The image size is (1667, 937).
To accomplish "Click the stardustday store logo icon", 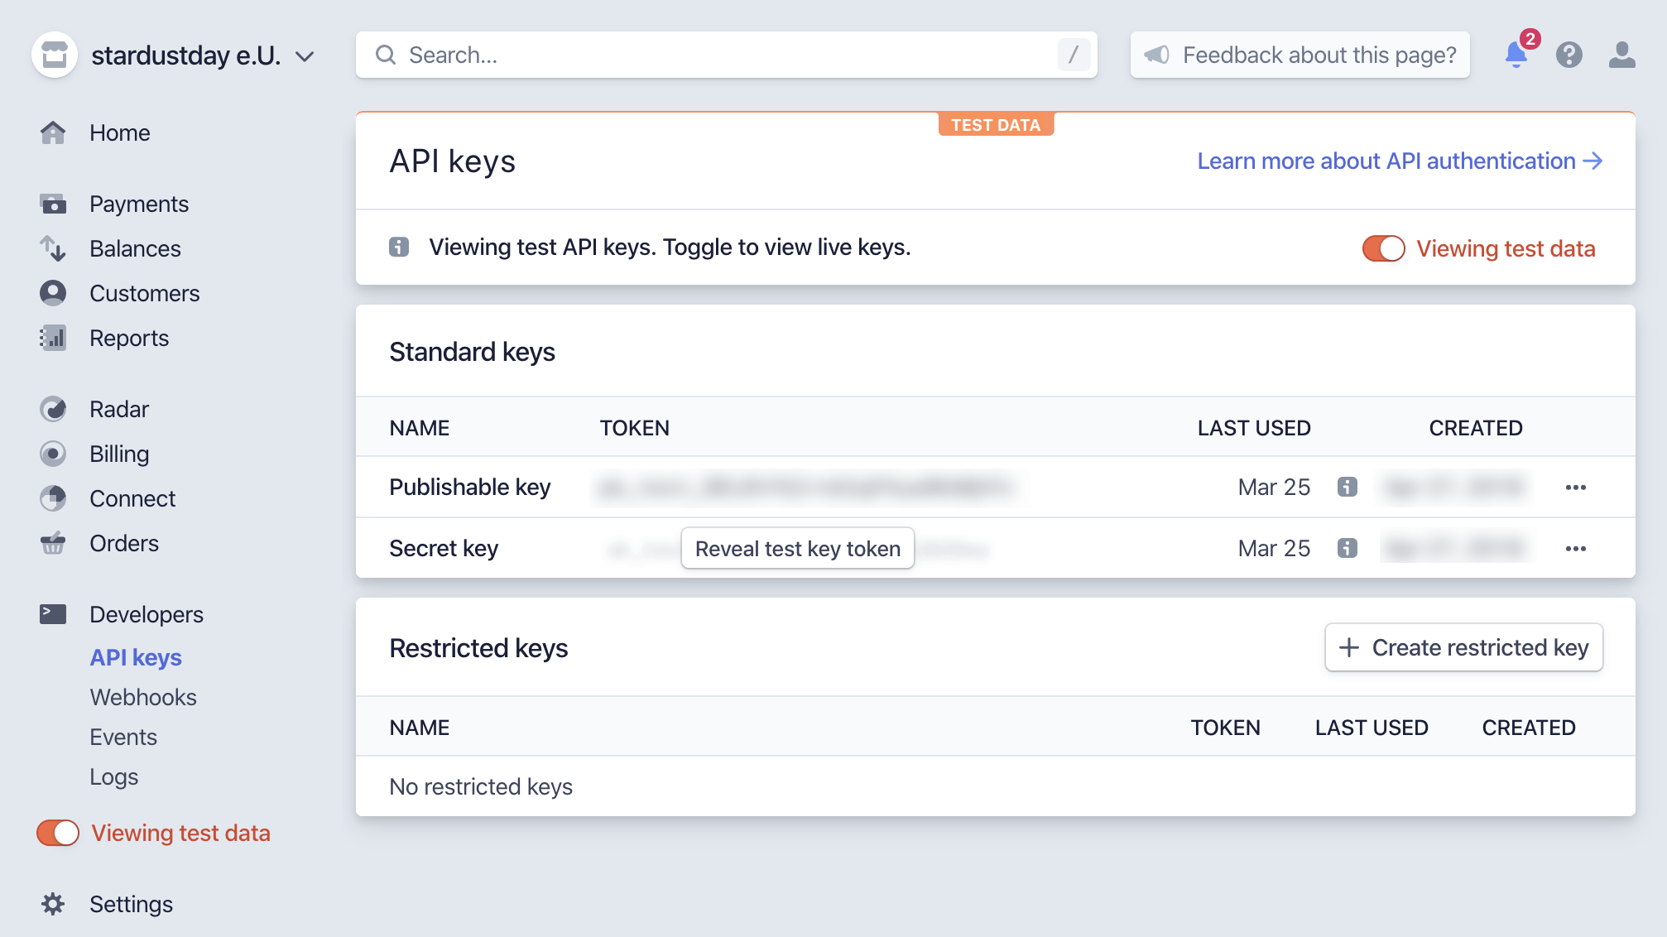I will click(x=55, y=55).
